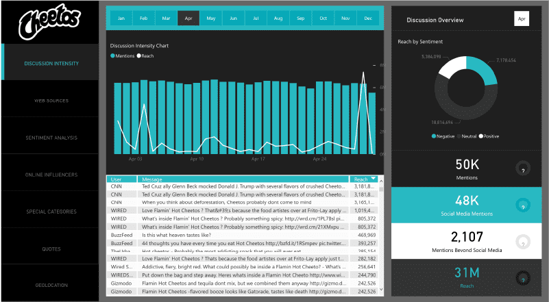Select the May month tab
Viewport: 549px width, 302px height.
pos(211,18)
